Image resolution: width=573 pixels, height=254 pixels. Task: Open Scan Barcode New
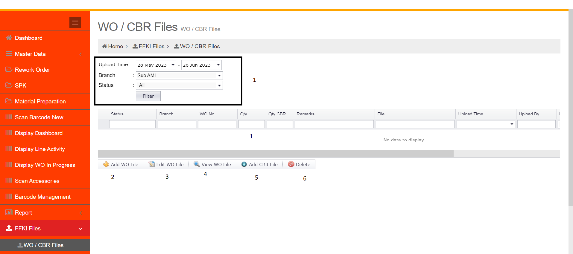click(45, 117)
